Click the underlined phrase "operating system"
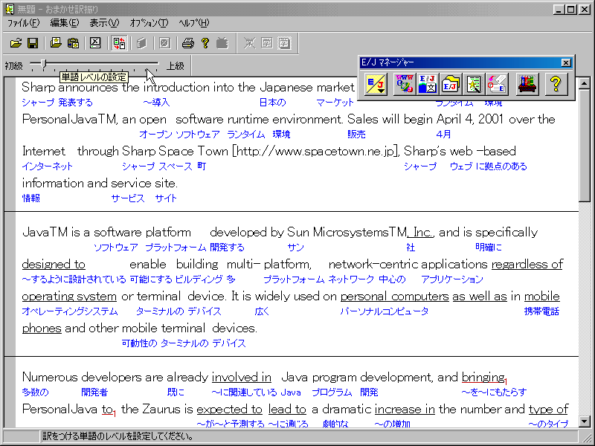The height and width of the screenshot is (446, 595). (x=69, y=296)
